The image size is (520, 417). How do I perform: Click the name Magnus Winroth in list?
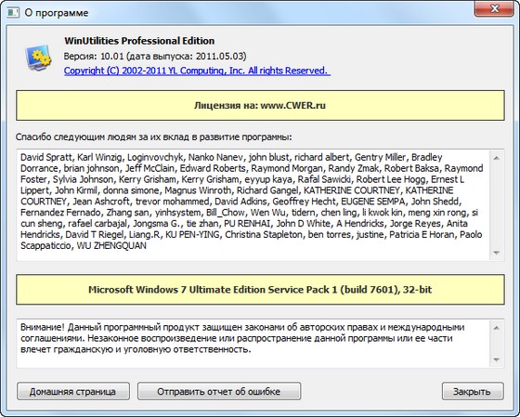[198, 190]
